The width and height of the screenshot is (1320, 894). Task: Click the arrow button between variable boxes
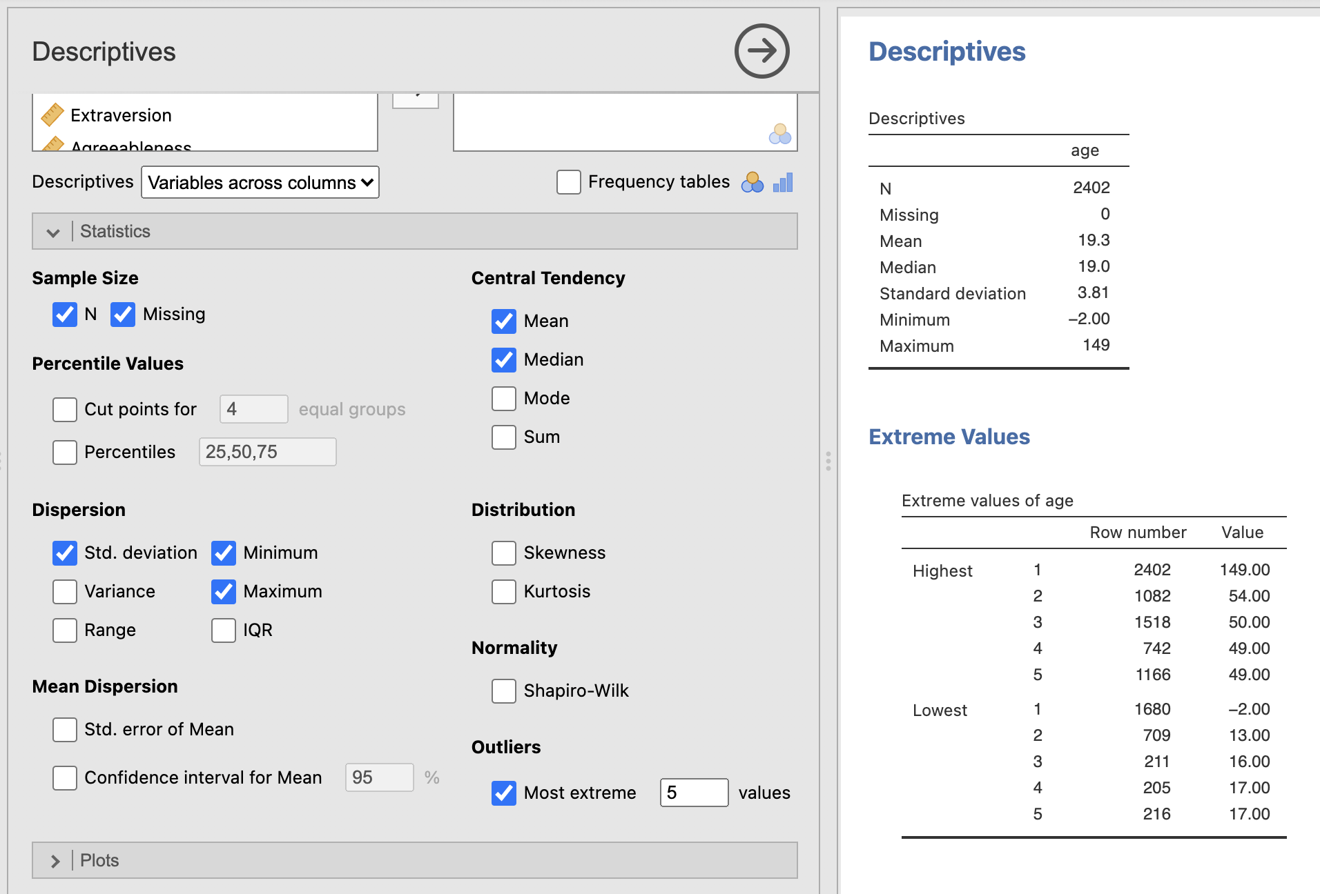point(416,100)
